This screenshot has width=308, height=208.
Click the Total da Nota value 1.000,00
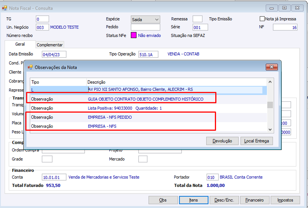coord(216,185)
